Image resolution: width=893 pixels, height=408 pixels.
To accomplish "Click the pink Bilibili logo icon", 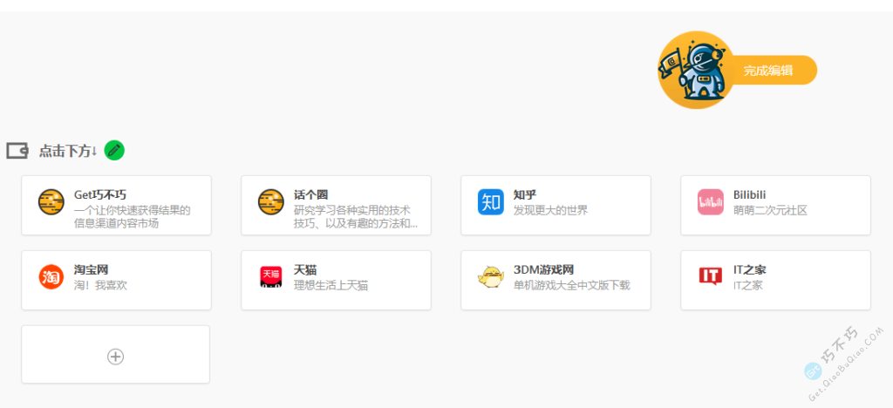I will coord(711,202).
